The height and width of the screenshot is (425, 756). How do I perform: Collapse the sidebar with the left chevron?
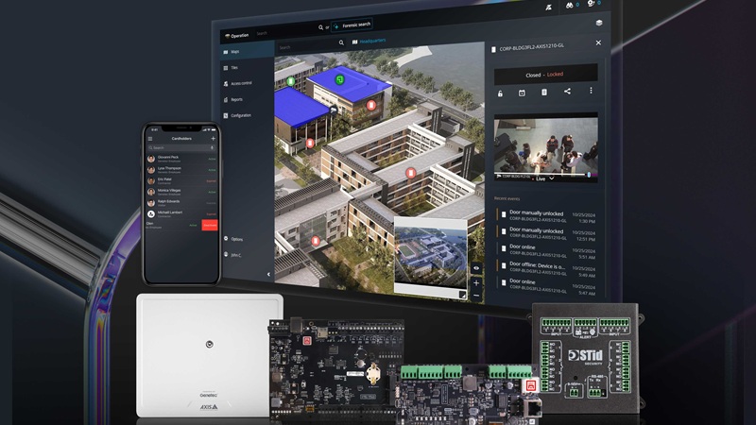(268, 274)
